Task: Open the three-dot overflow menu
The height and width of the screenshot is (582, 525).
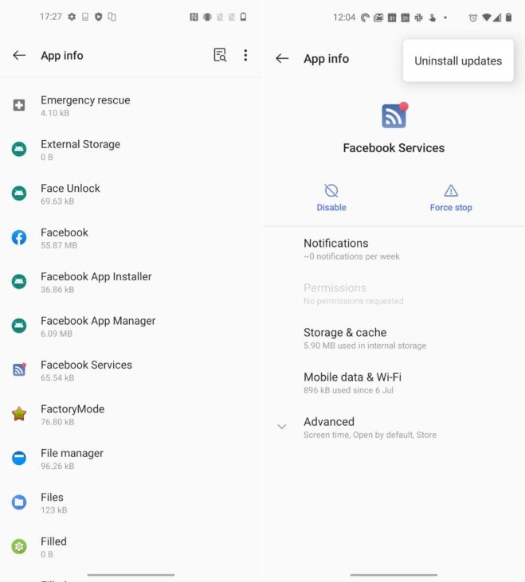Action: coord(245,55)
